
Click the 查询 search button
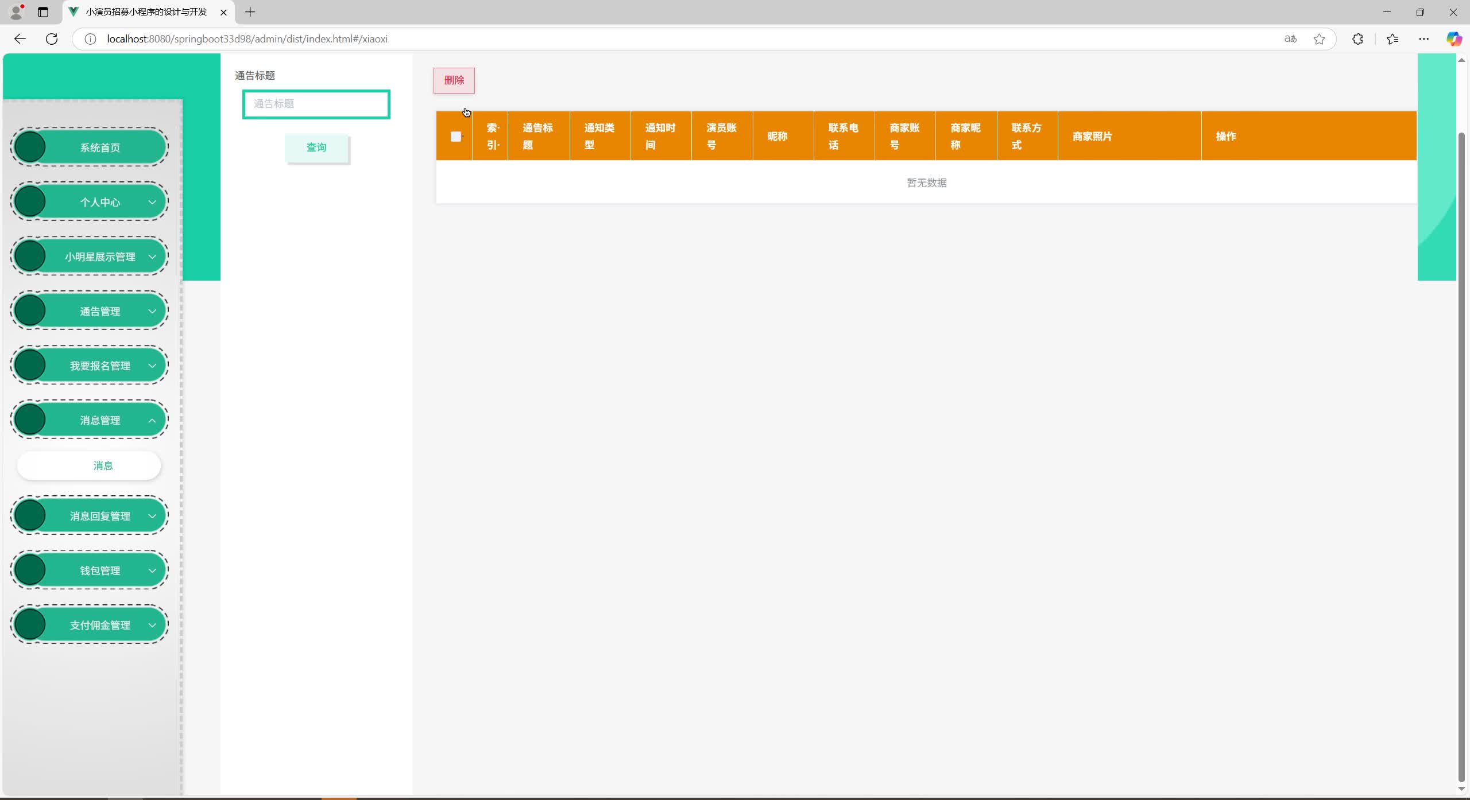click(x=316, y=148)
